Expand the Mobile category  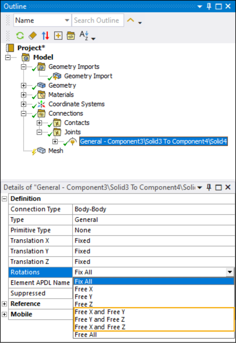(x=4, y=314)
